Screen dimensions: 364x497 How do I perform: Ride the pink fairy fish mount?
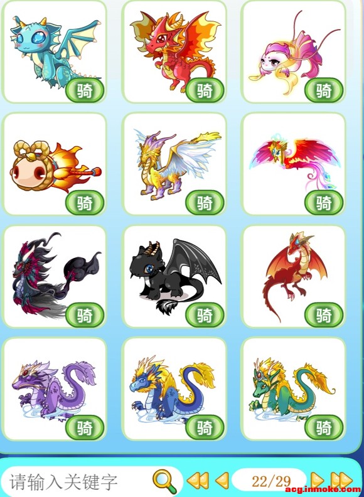pyautogui.click(x=324, y=90)
